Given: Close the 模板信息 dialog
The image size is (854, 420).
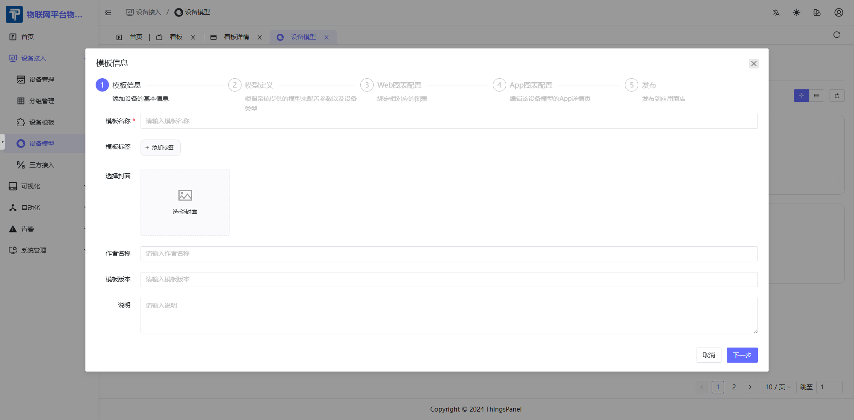Looking at the screenshot, I should coord(753,64).
